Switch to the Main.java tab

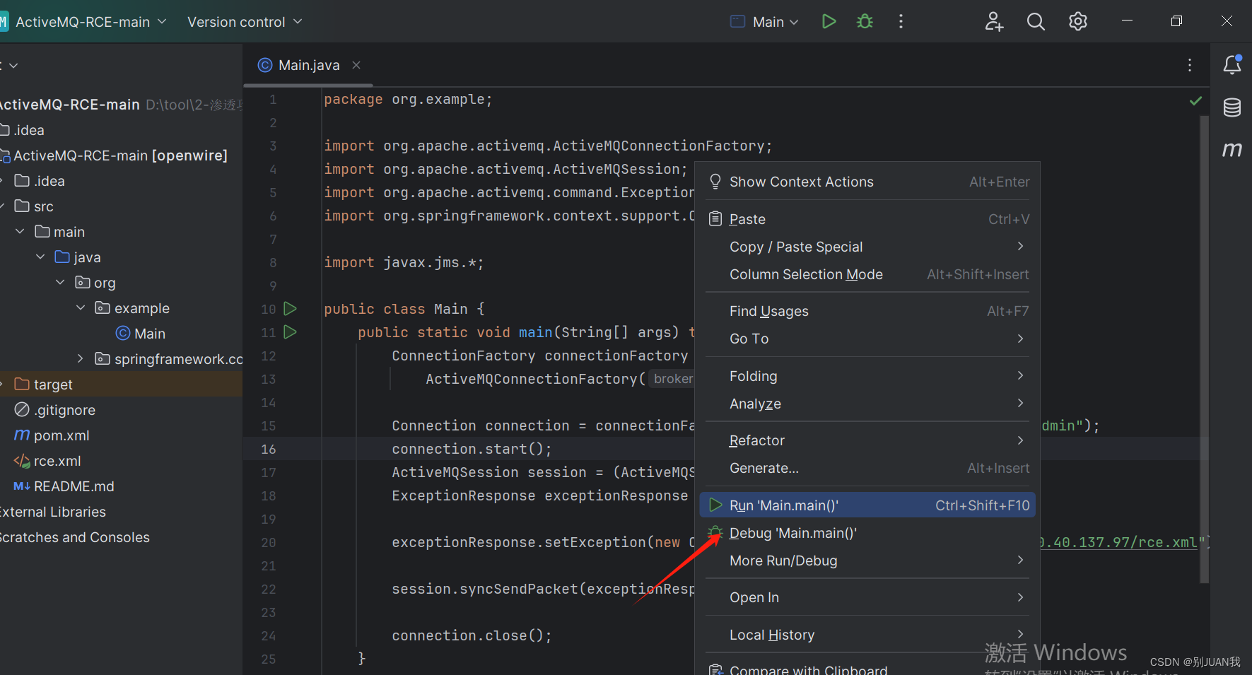tap(308, 65)
